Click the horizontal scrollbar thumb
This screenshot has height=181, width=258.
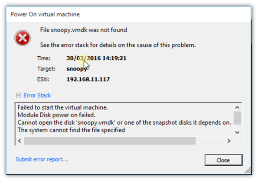(110, 141)
